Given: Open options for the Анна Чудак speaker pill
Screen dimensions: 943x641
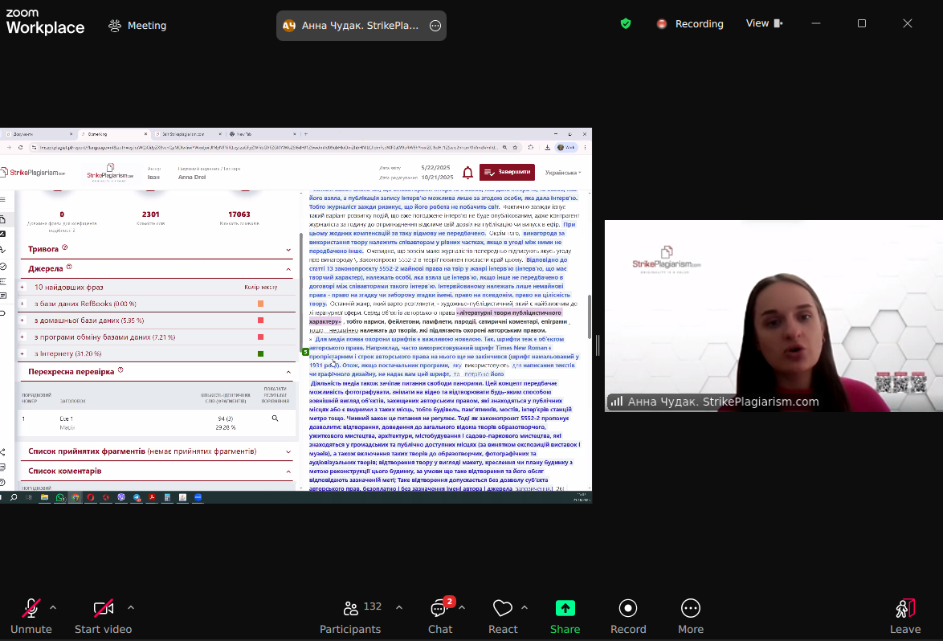Looking at the screenshot, I should [435, 26].
